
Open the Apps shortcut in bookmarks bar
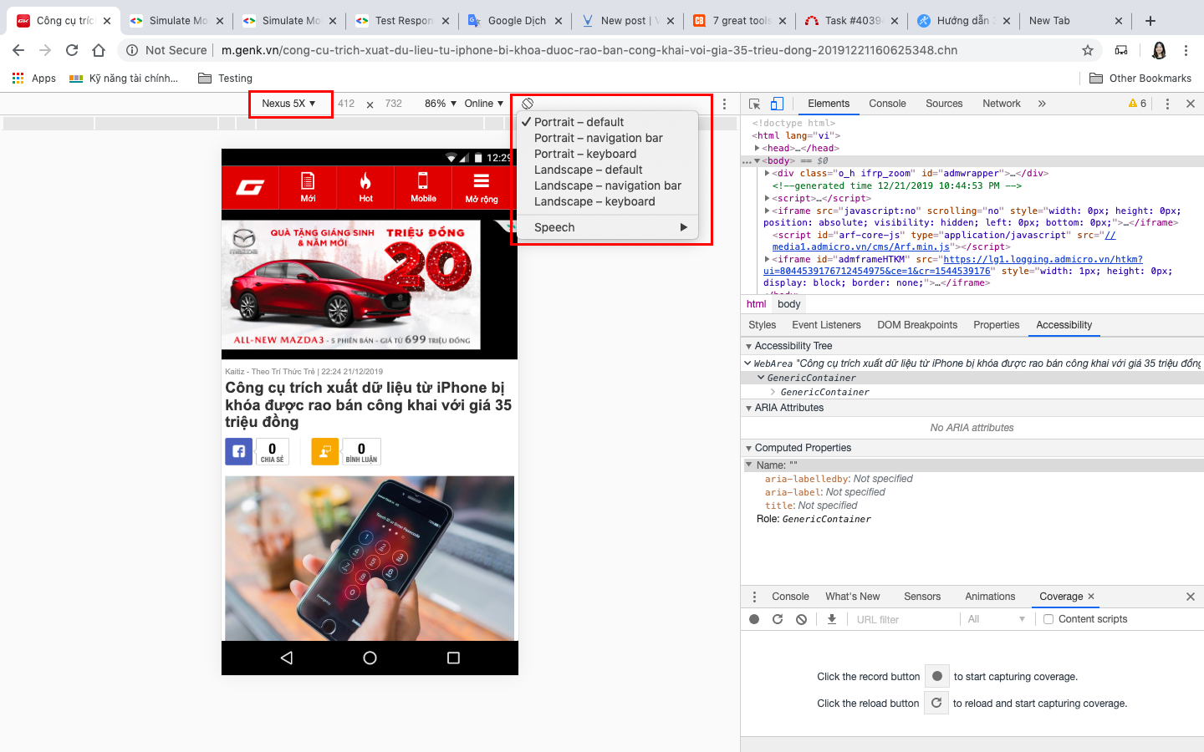(34, 79)
